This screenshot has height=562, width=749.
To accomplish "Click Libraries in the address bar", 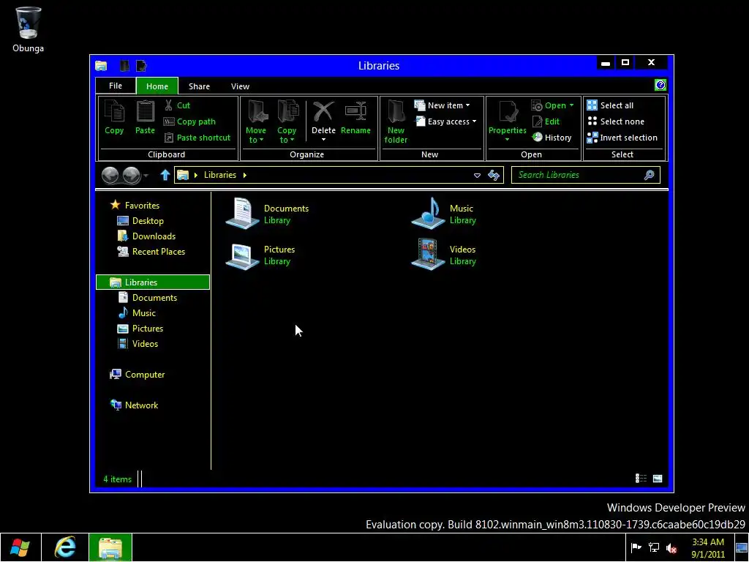I will point(219,175).
